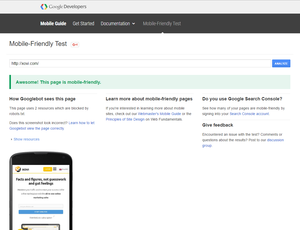Click the phone screenshot preview thumbnail
Image resolution: width=300 pixels, height=230 pixels.
click(41, 191)
